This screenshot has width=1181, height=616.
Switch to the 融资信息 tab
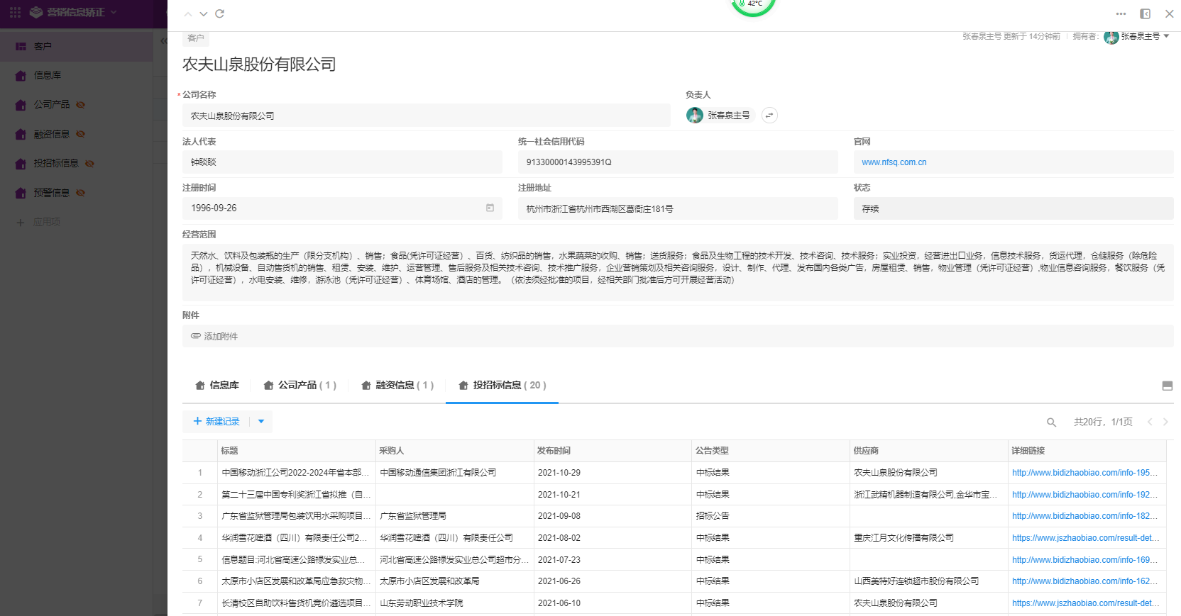point(397,386)
